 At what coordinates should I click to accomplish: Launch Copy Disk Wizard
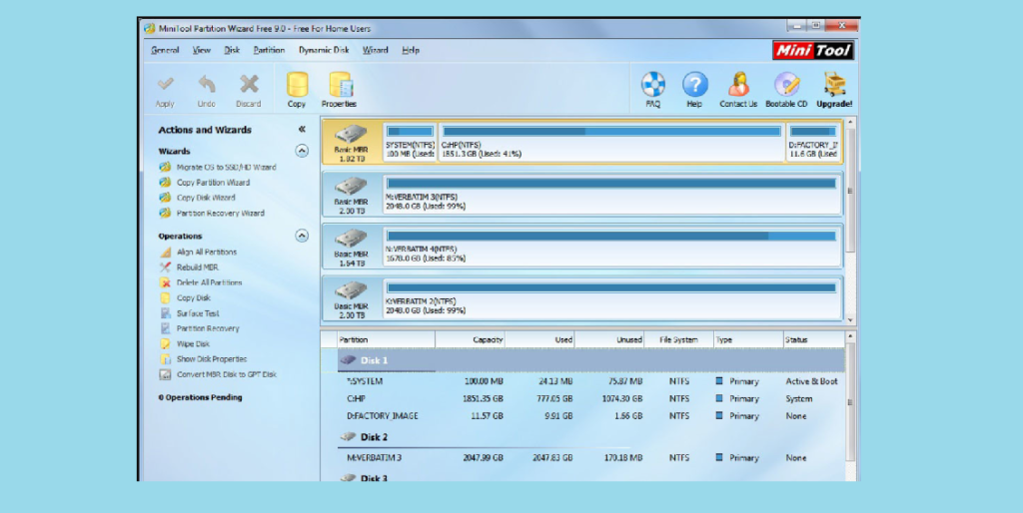pyautogui.click(x=206, y=198)
